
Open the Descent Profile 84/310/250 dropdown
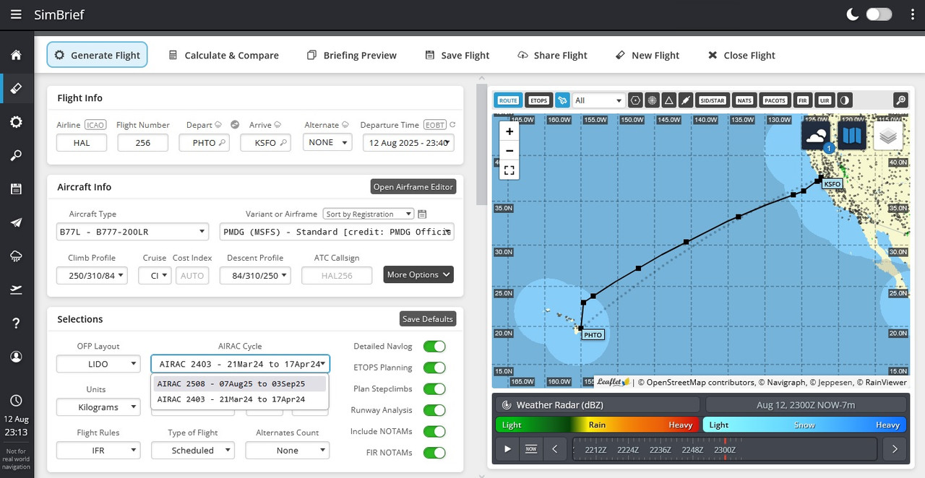click(255, 275)
